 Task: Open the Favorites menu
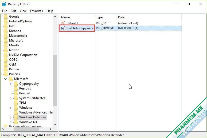click(x=36, y=11)
